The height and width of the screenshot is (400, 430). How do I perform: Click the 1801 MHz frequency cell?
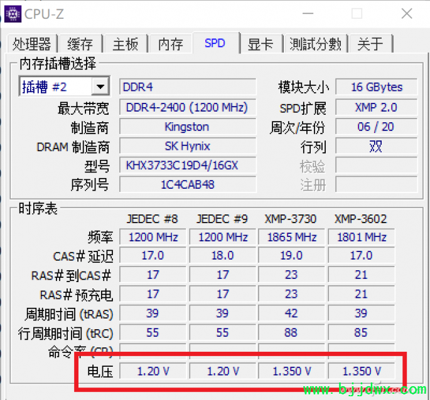(x=362, y=237)
